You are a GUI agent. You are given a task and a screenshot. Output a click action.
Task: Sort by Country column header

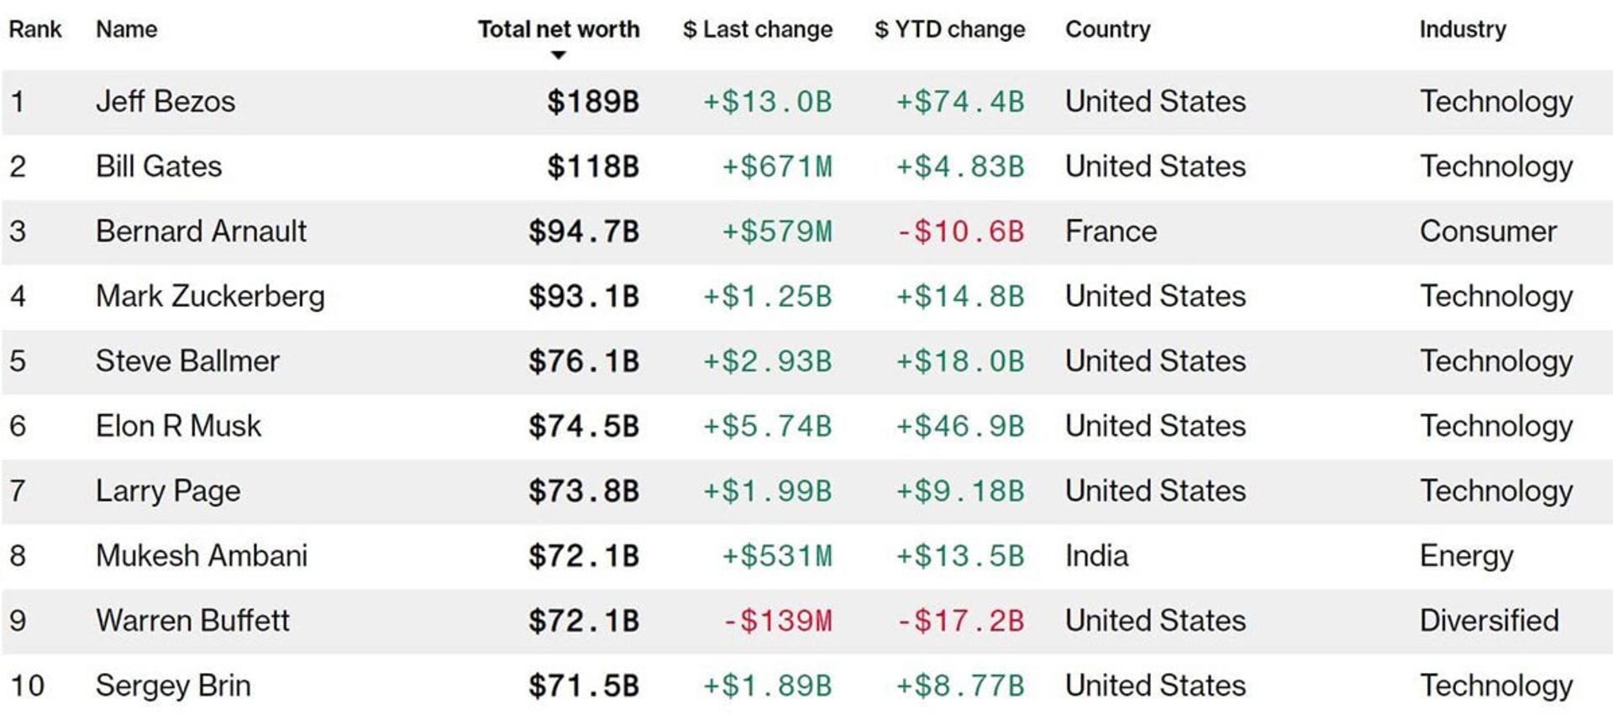[x=1107, y=29]
